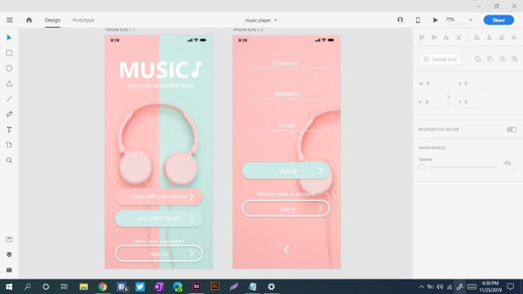This screenshot has width=523, height=294.
Task: Apply Exclude Overlap boolean operation
Action: tap(515, 59)
